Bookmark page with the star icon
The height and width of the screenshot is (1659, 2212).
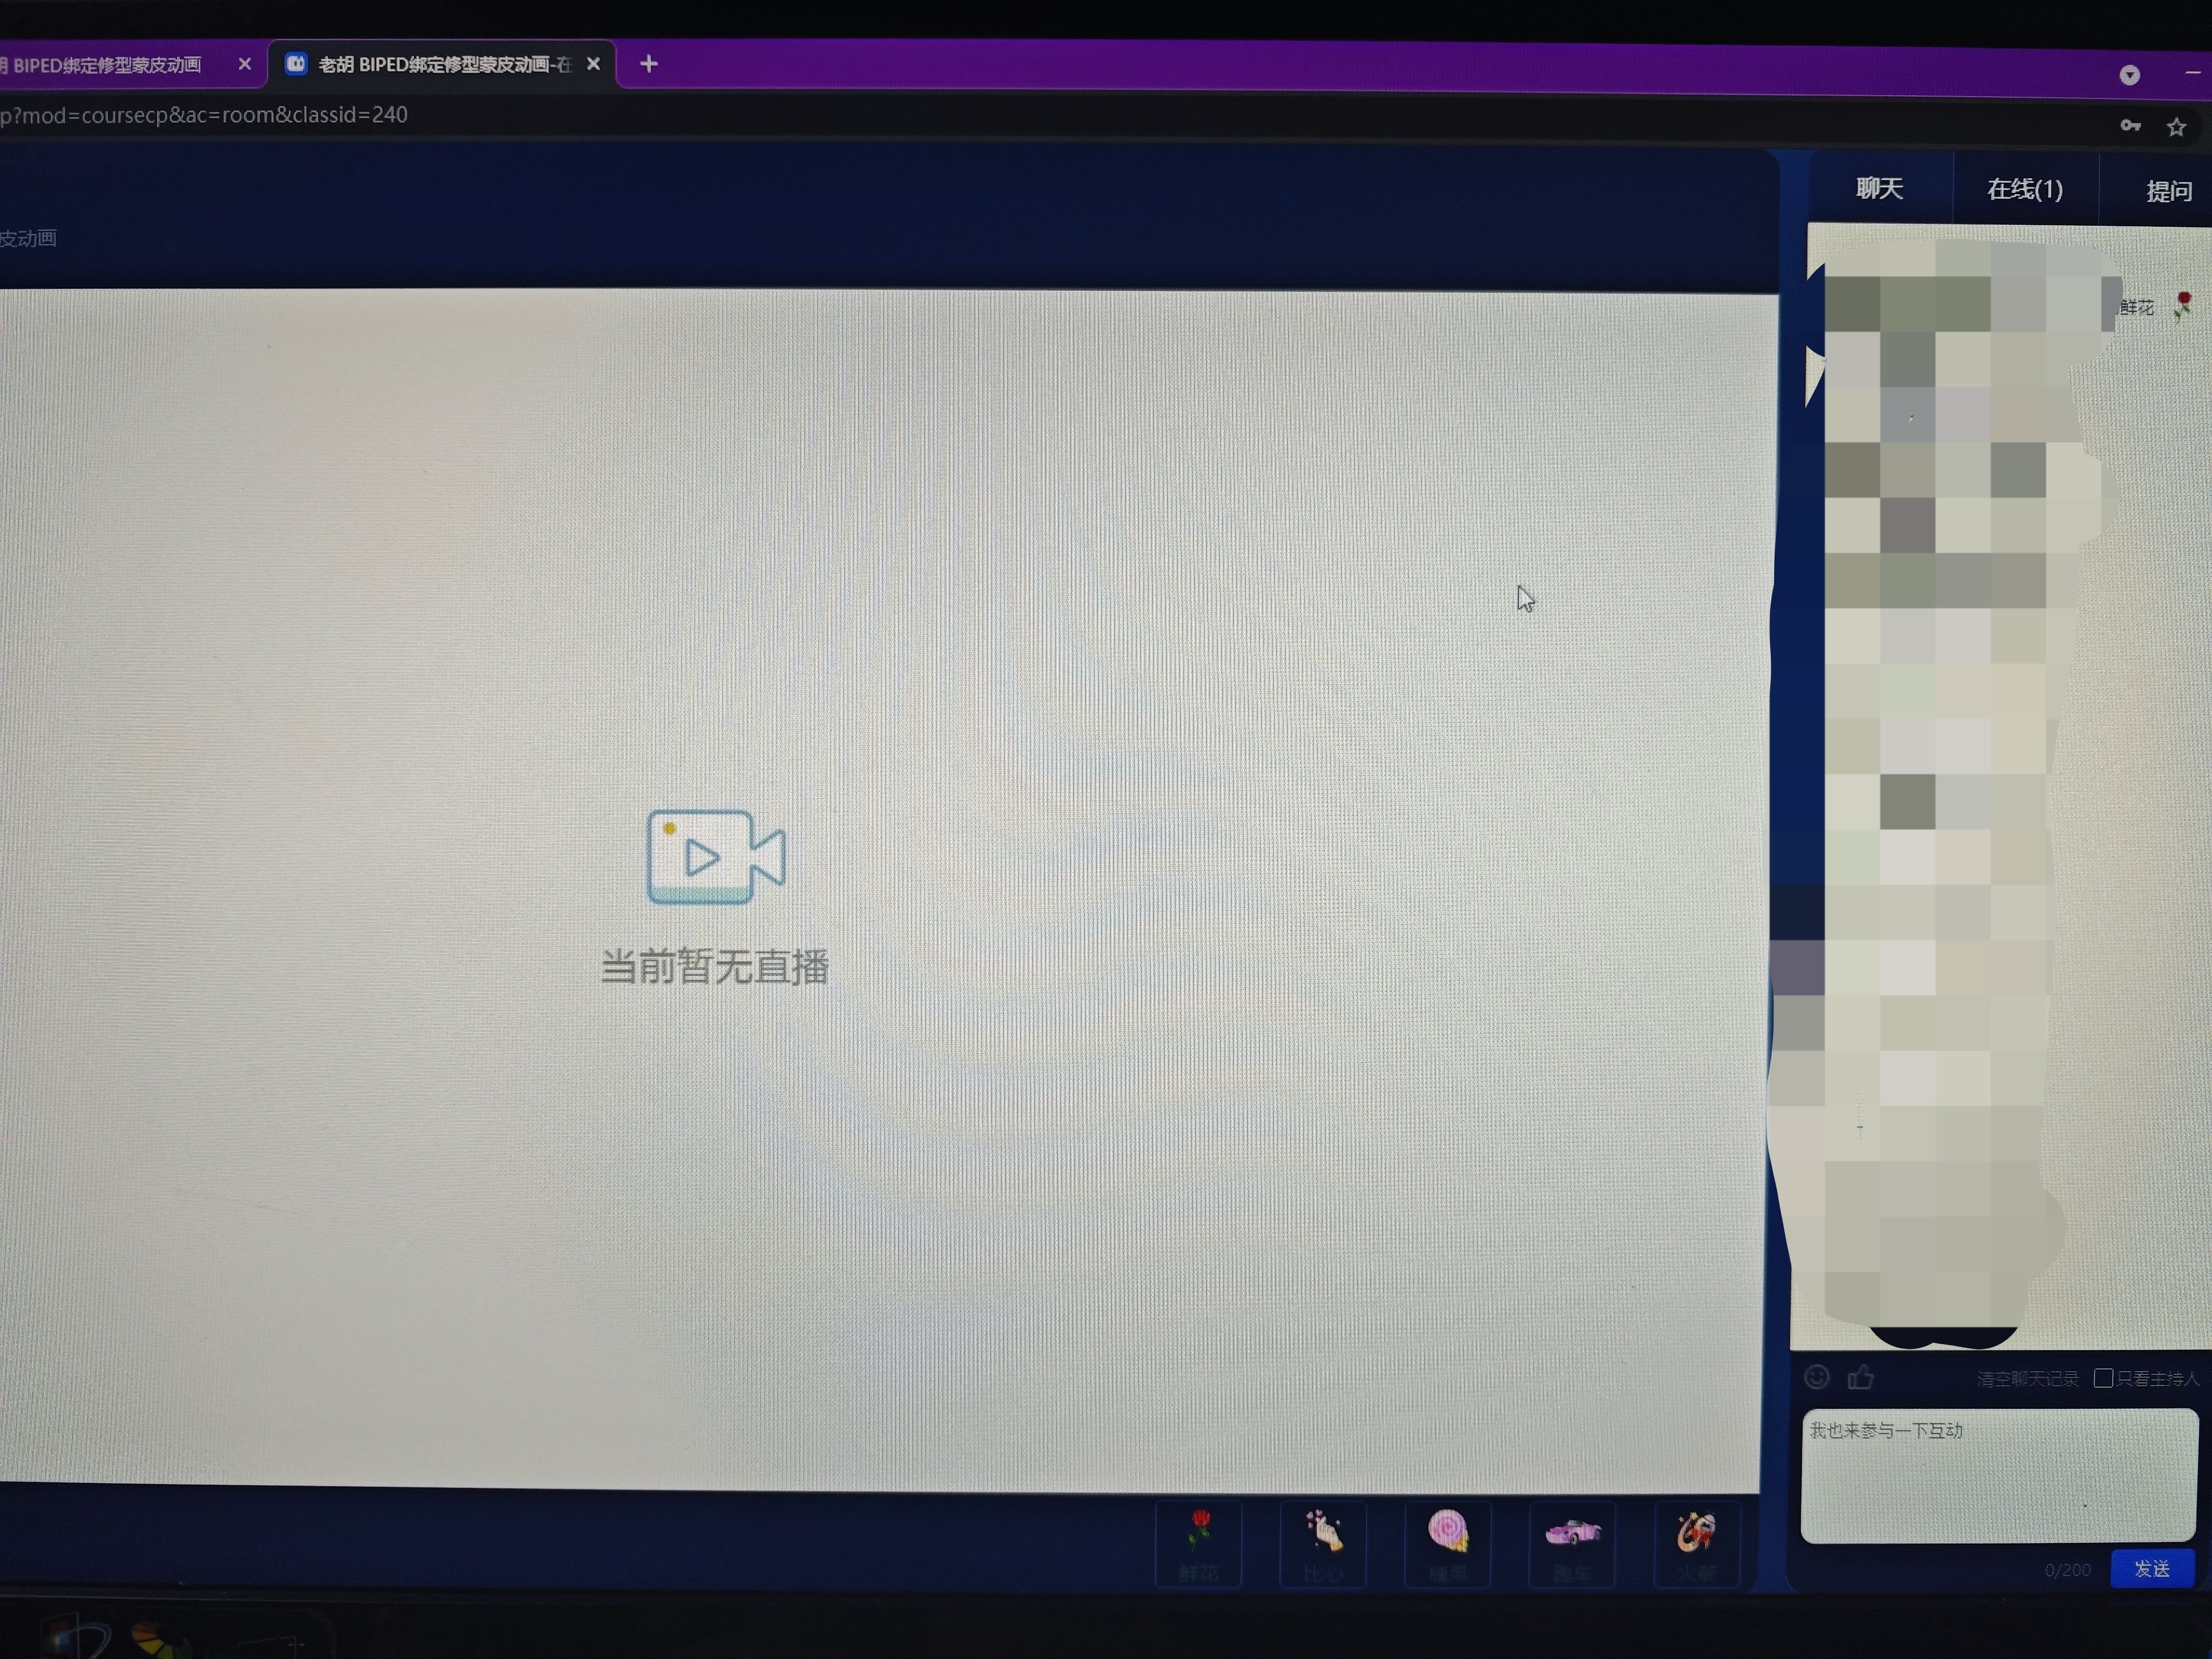click(x=2176, y=127)
